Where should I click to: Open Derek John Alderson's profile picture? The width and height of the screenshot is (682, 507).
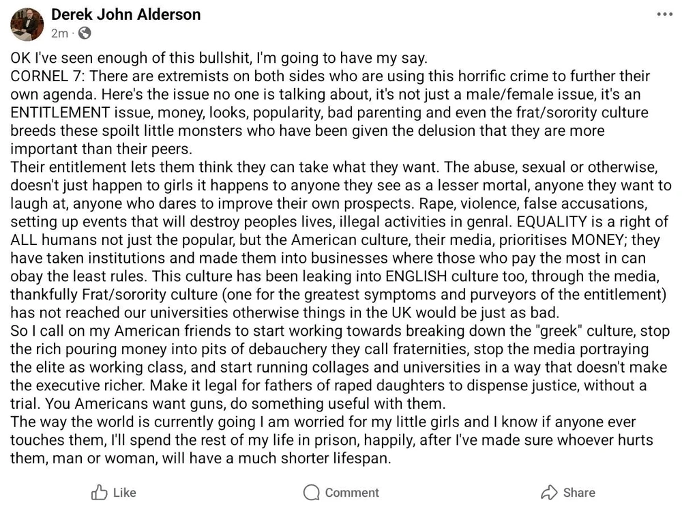[x=27, y=25]
